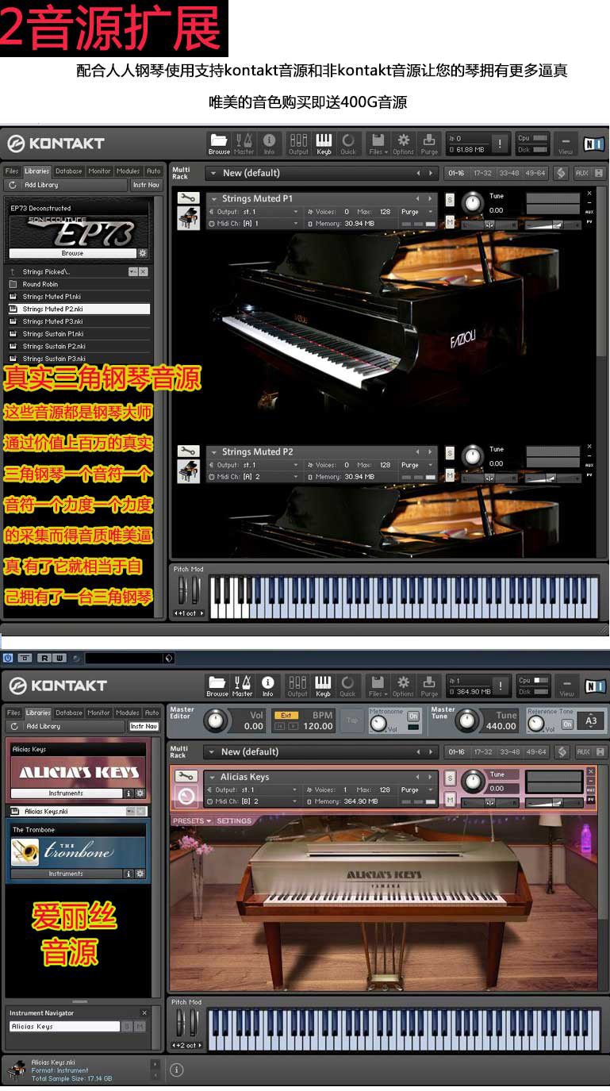Screen dimensions: 610x1091
Task: Click The Trombone library info icon
Action: pyautogui.click(x=129, y=874)
